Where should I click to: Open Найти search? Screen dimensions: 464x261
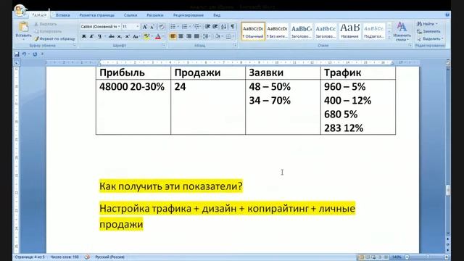(x=428, y=24)
